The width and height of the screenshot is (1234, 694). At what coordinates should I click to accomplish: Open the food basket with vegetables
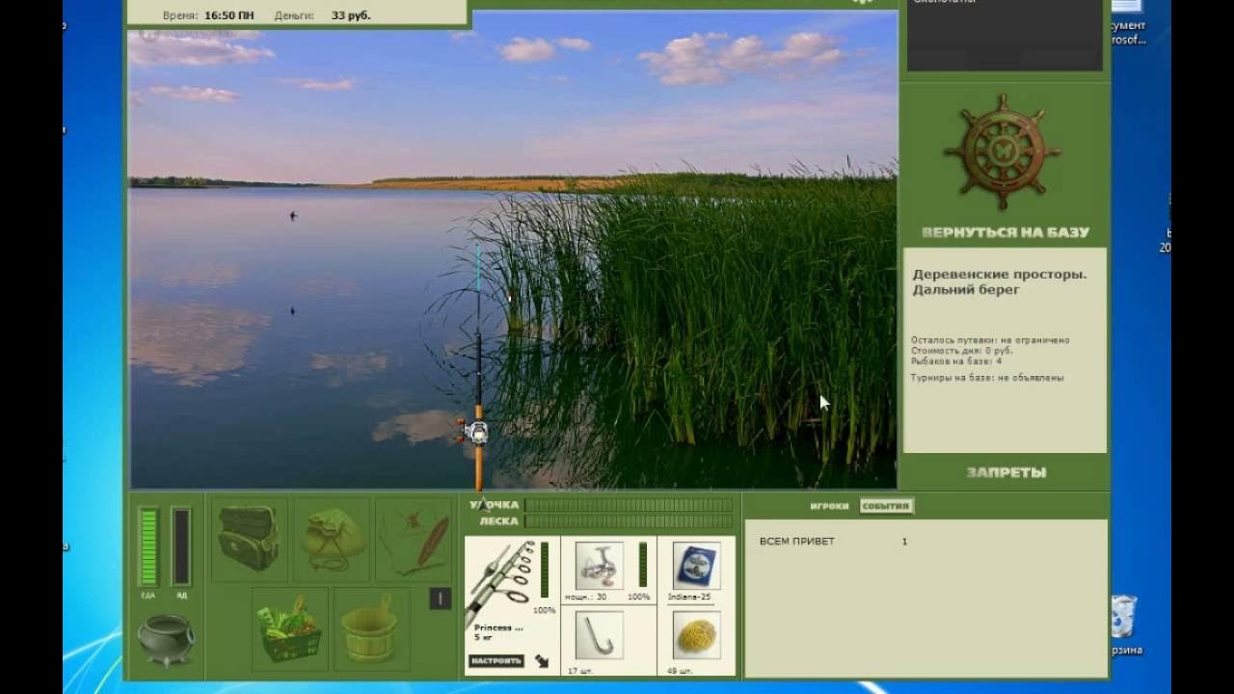[290, 628]
